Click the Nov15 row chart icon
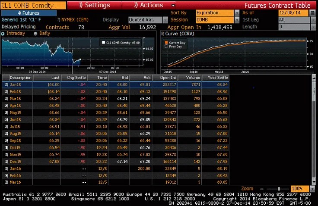The image size is (318, 206). [x=6, y=155]
